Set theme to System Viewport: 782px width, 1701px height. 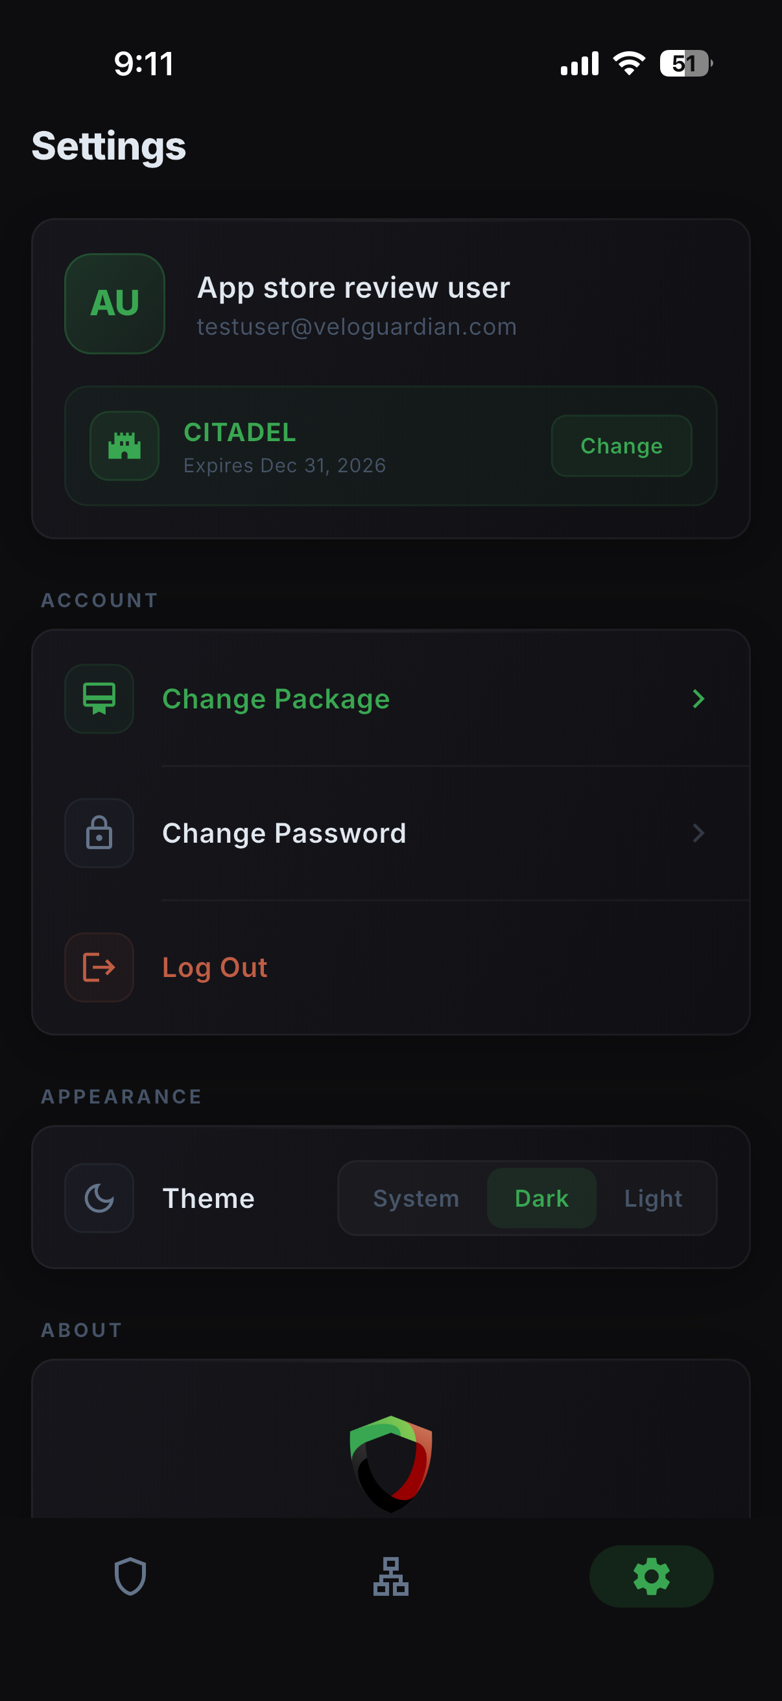416,1197
